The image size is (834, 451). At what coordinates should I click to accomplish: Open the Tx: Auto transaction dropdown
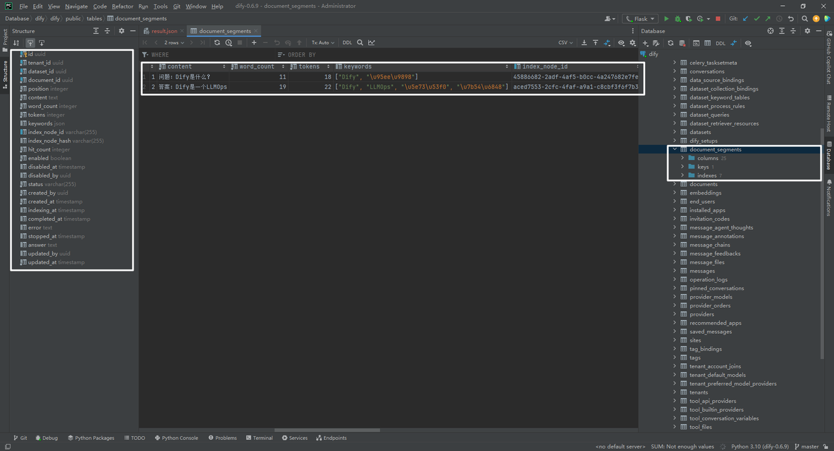(323, 42)
